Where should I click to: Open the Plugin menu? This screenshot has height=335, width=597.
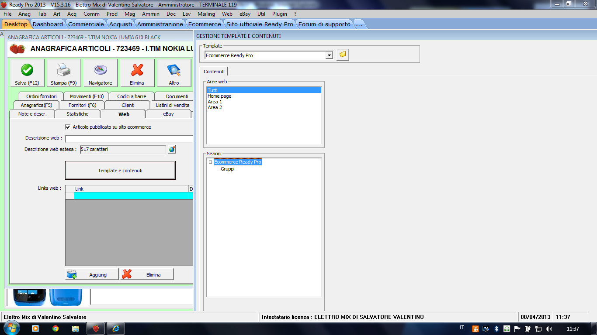[x=280, y=14]
